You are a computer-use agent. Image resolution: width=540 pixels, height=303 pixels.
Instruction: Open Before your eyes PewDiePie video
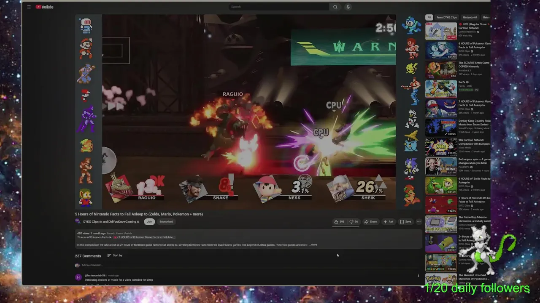tap(441, 166)
